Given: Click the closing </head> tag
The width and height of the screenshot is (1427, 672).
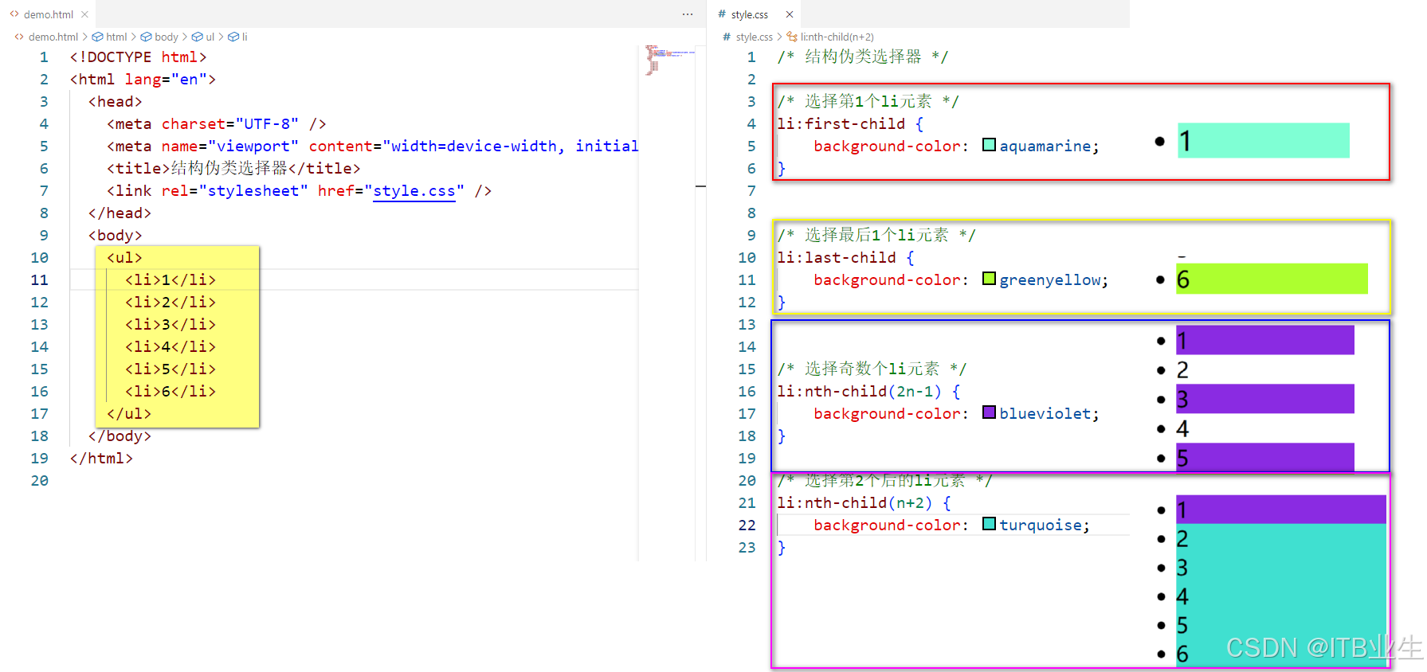Looking at the screenshot, I should (x=120, y=213).
